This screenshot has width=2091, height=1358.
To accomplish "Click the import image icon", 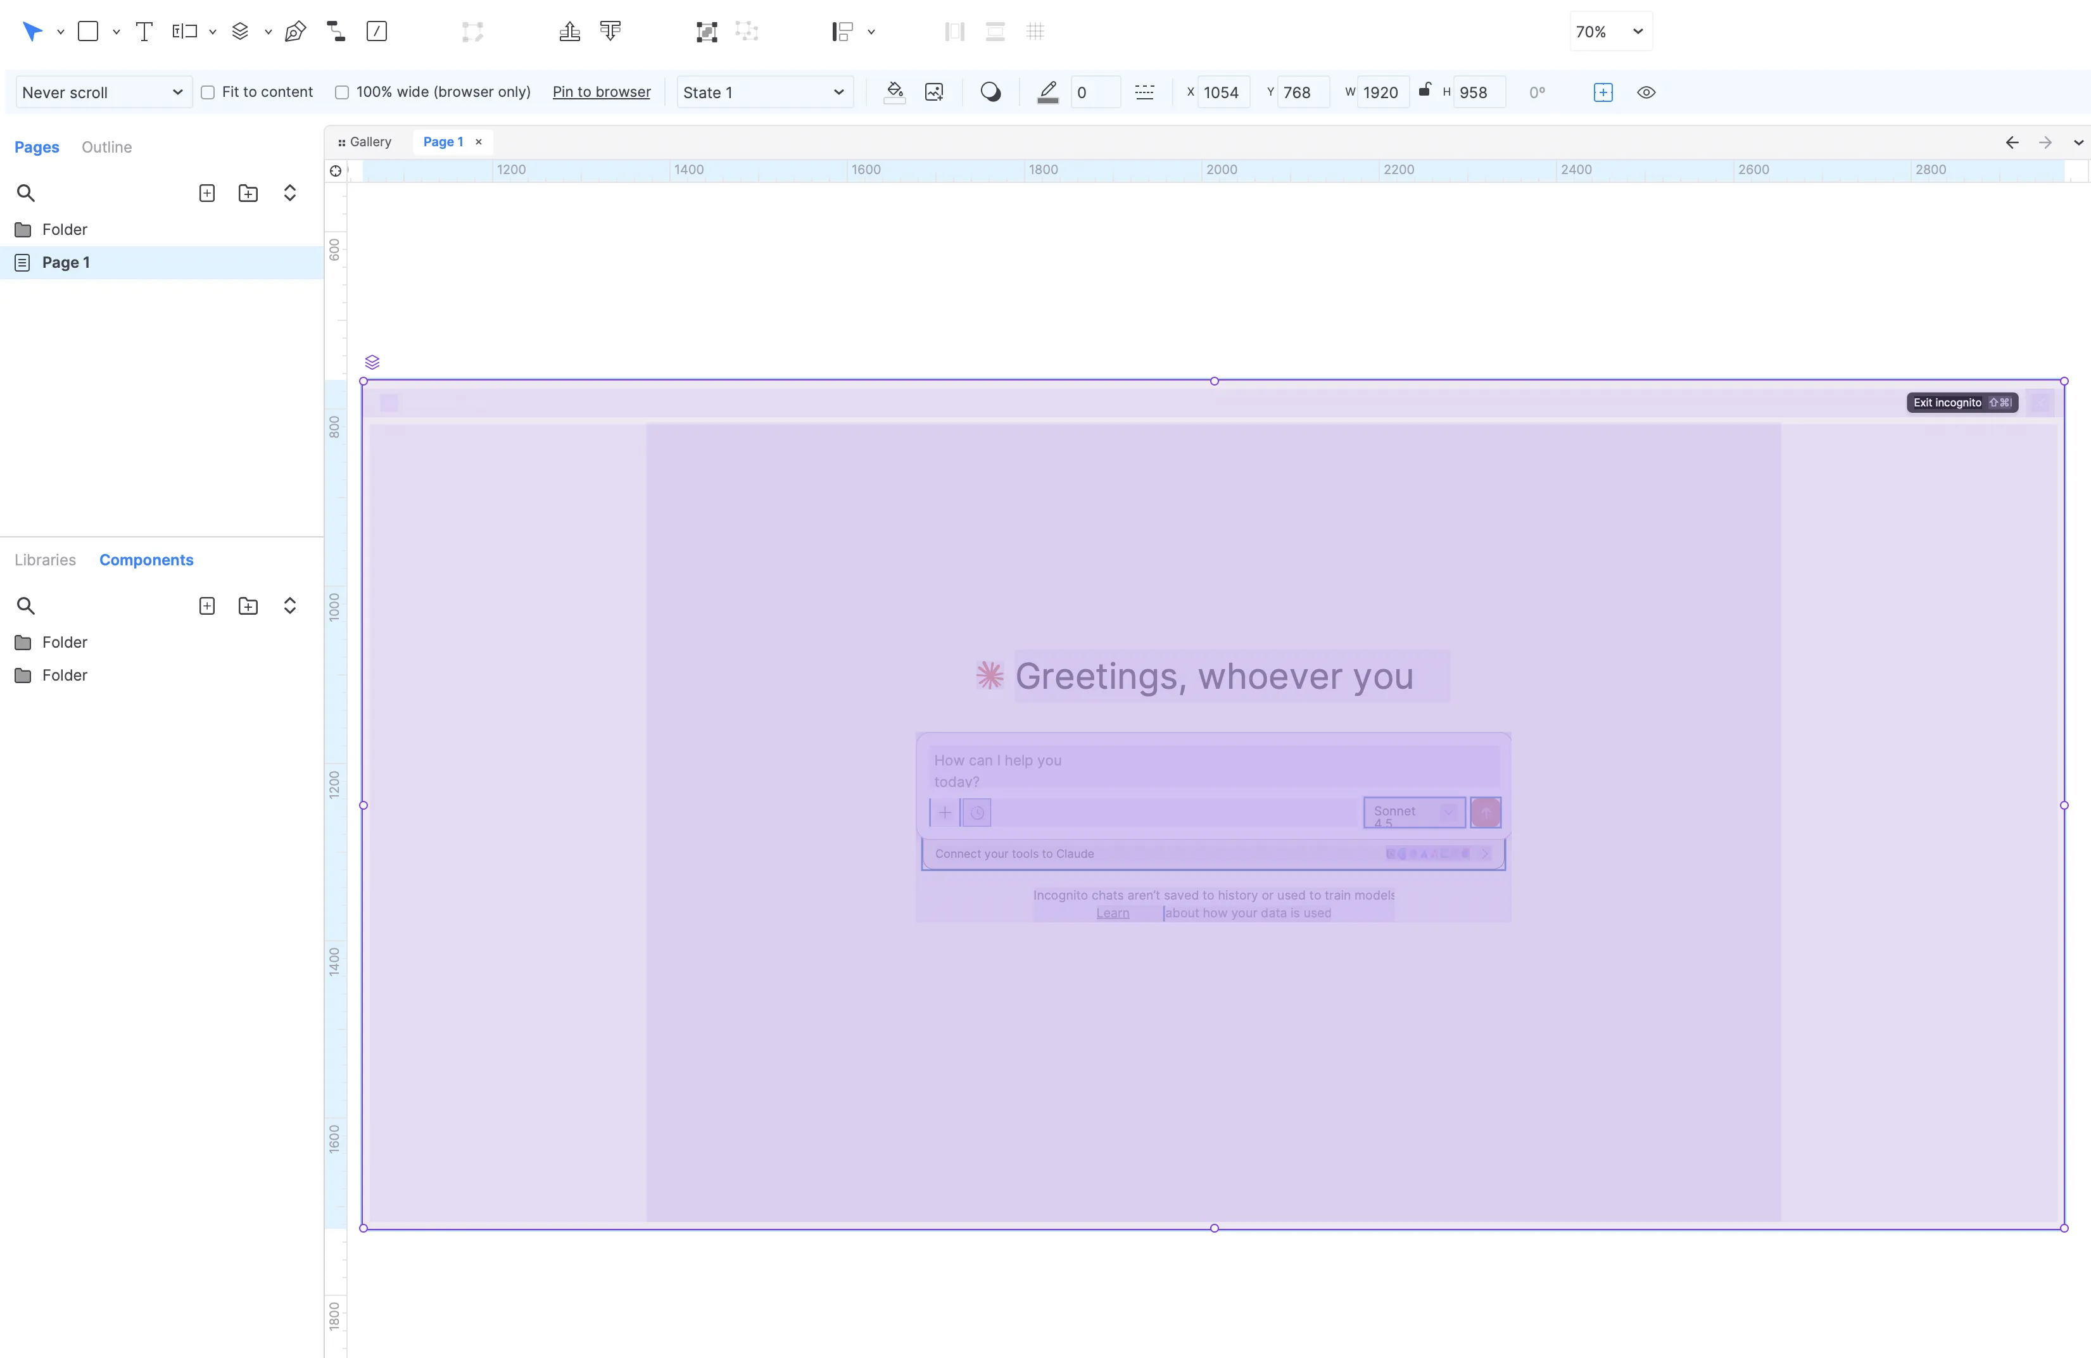I will [x=934, y=92].
